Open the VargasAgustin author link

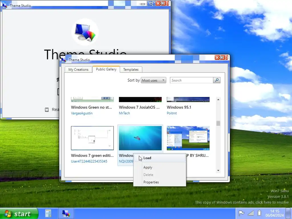(82, 113)
